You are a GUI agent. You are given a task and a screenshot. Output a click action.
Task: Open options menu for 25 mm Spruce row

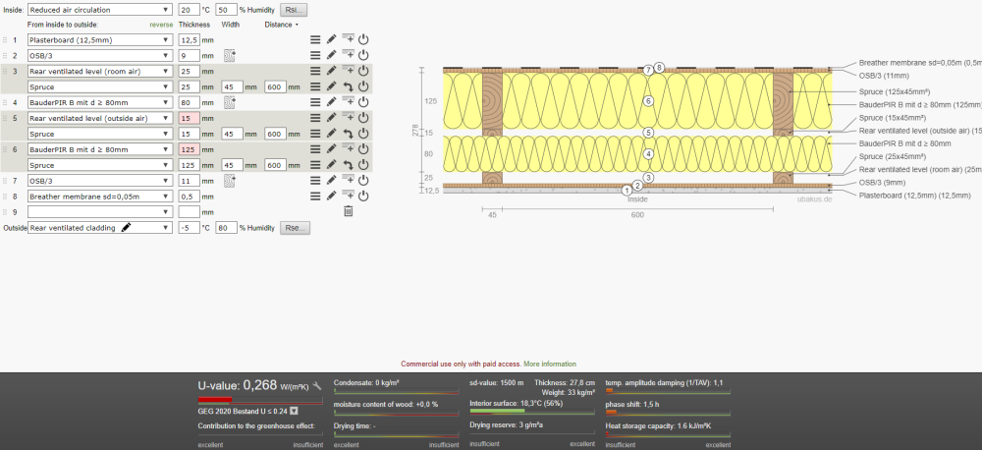click(x=315, y=86)
